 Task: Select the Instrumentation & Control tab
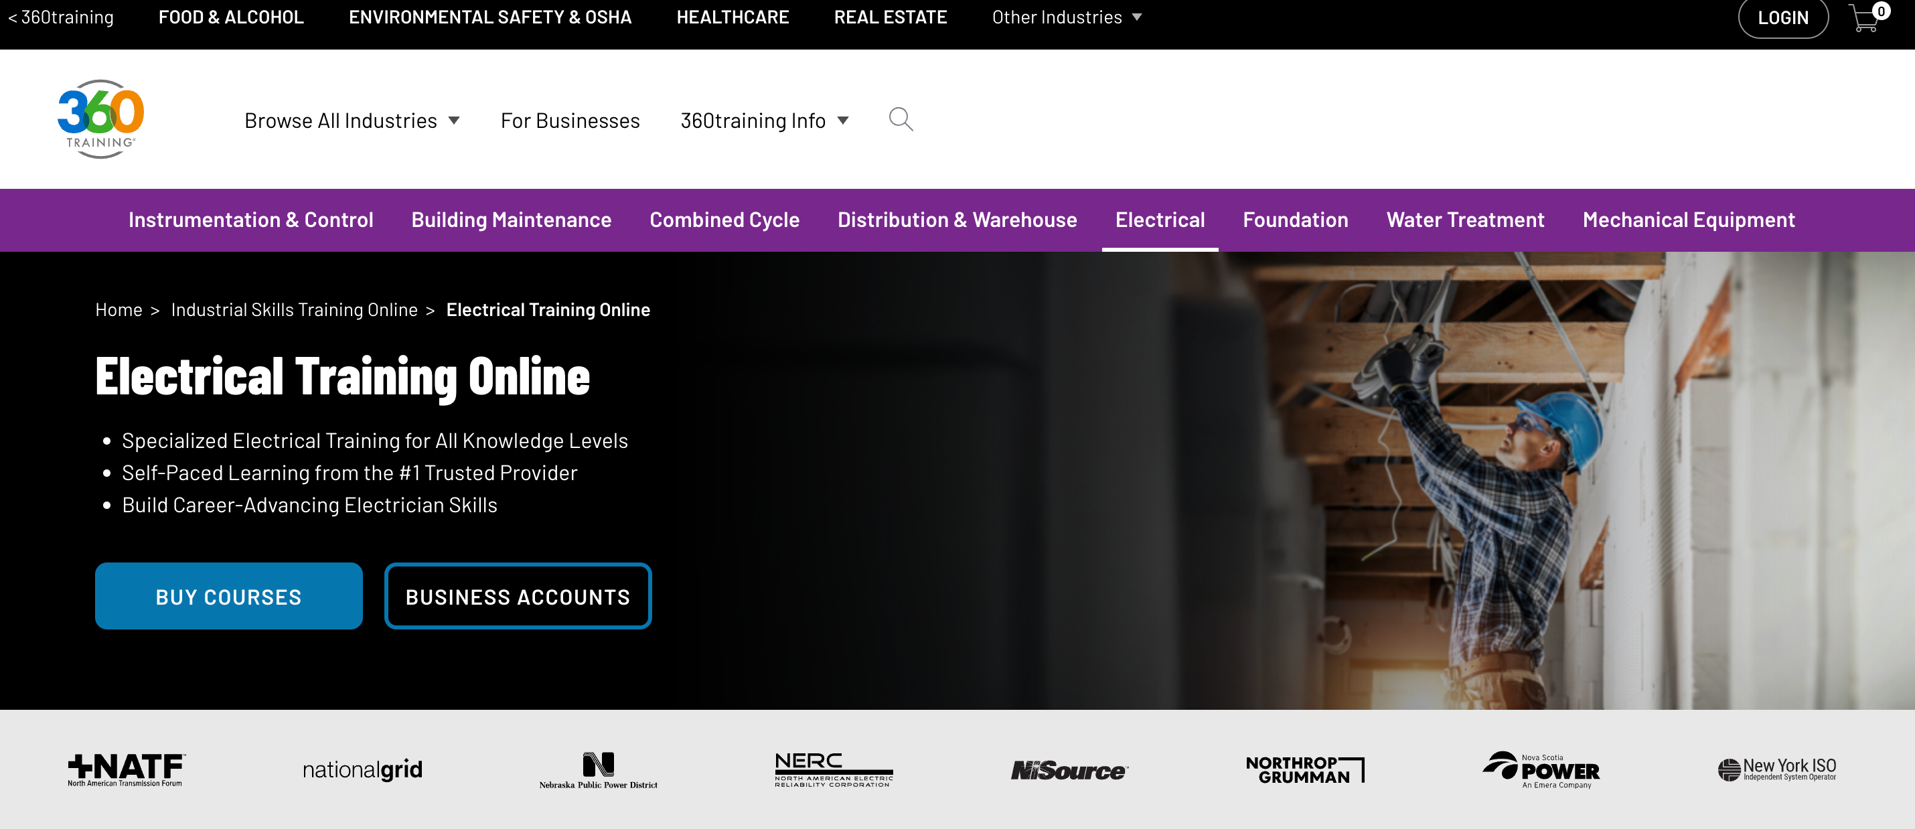(x=250, y=220)
